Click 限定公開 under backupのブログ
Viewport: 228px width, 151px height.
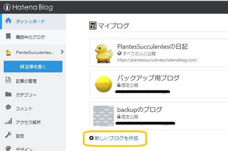coord(130,117)
